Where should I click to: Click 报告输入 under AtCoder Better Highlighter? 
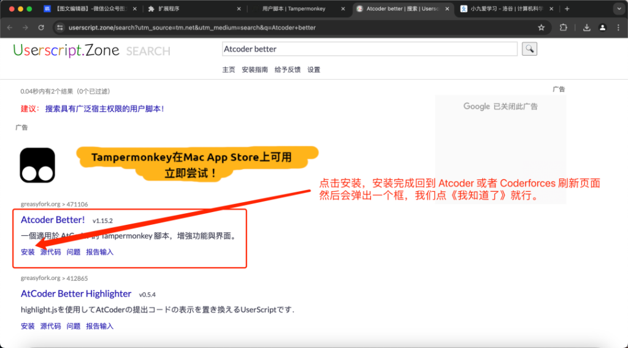100,326
